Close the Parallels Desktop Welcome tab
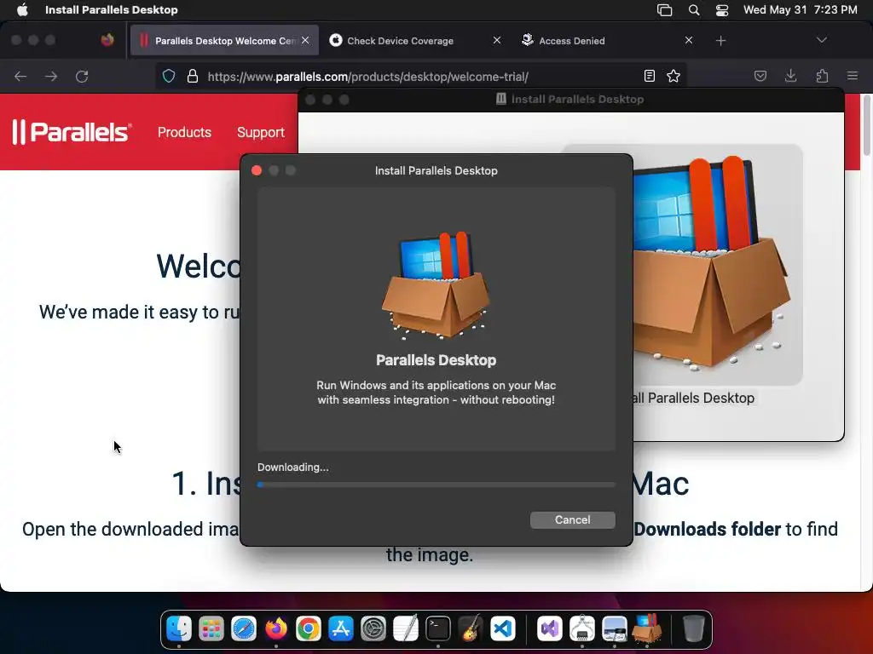 click(x=305, y=40)
